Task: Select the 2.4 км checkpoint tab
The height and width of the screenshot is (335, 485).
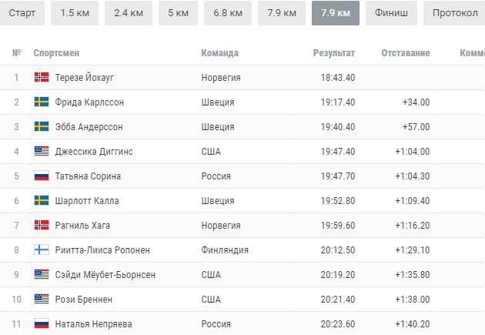Action: [x=129, y=13]
